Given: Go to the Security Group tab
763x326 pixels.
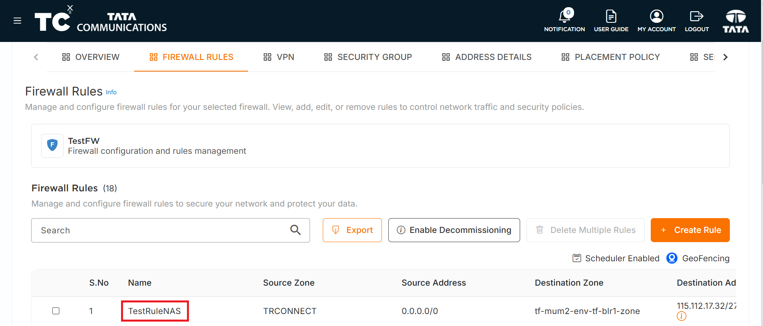Looking at the screenshot, I should click(x=368, y=57).
